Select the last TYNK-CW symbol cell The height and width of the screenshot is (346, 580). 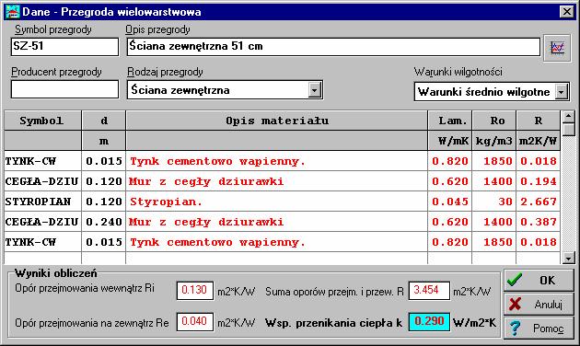click(42, 242)
